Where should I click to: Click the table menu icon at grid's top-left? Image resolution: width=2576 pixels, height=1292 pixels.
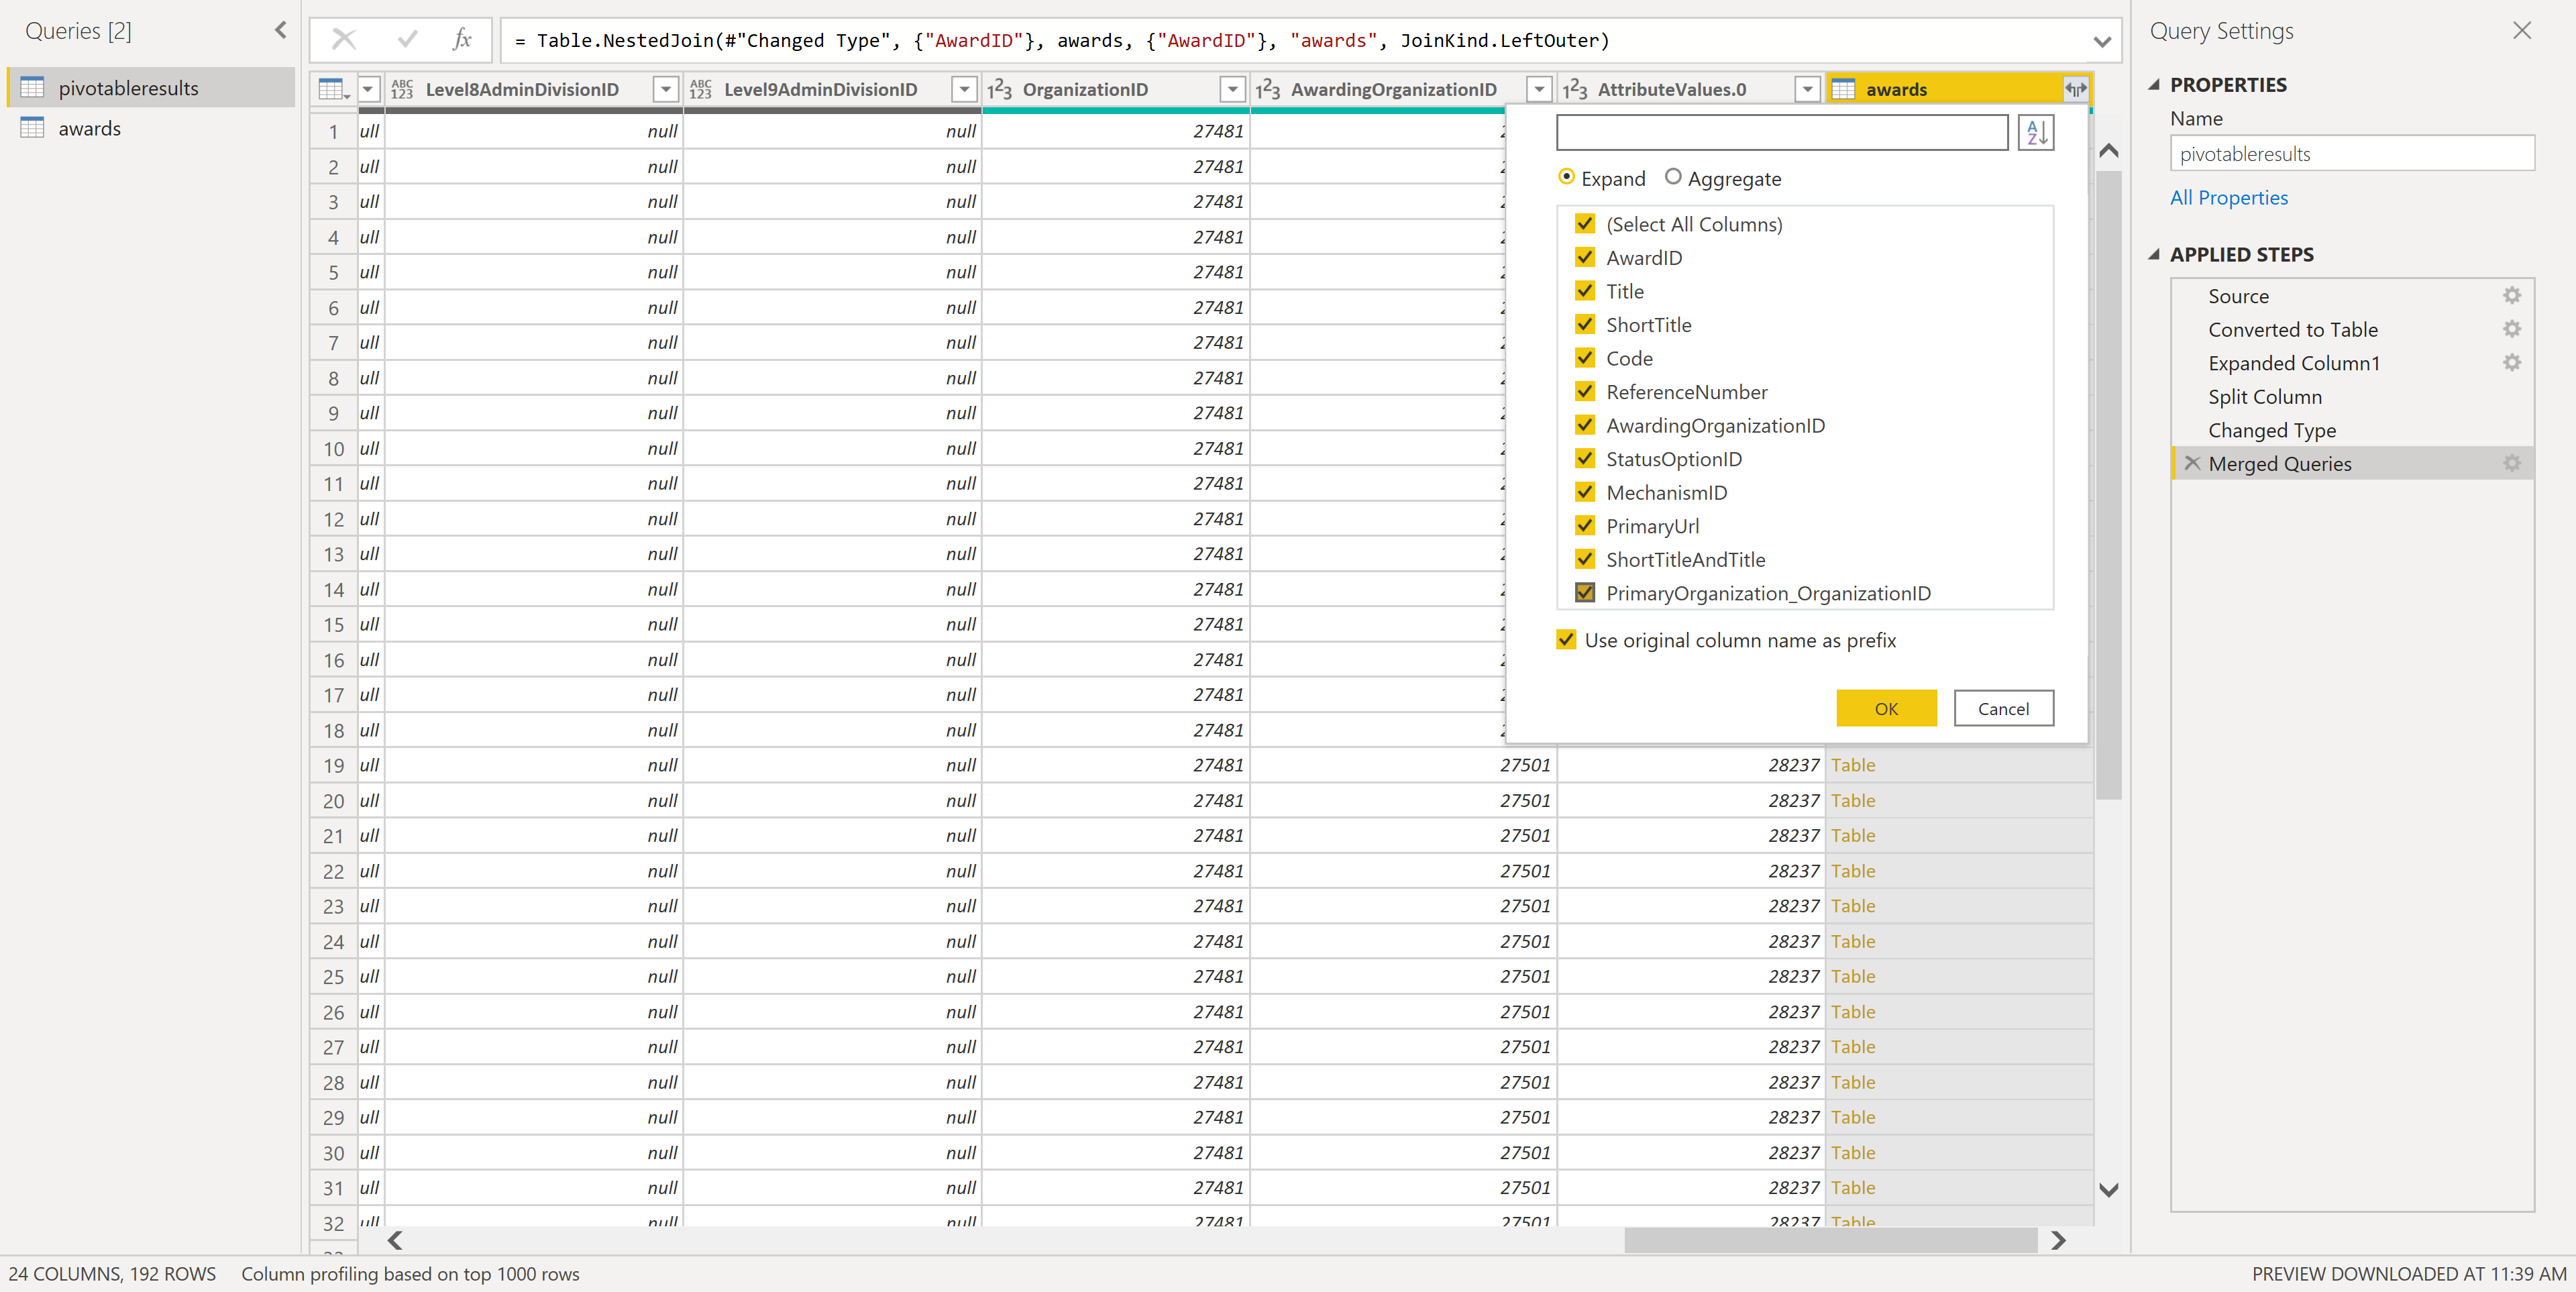(x=333, y=89)
